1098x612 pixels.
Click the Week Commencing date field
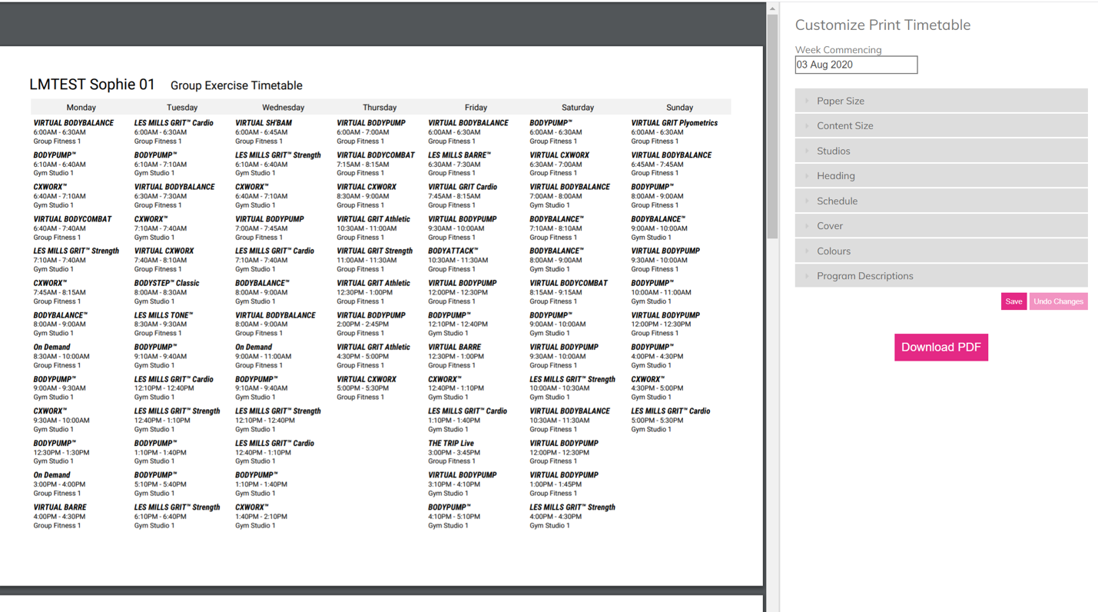point(856,65)
